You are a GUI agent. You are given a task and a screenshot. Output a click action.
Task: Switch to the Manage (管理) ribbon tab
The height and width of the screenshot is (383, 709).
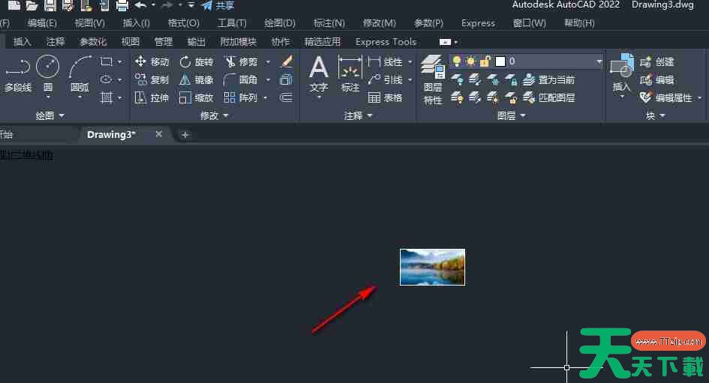point(164,42)
